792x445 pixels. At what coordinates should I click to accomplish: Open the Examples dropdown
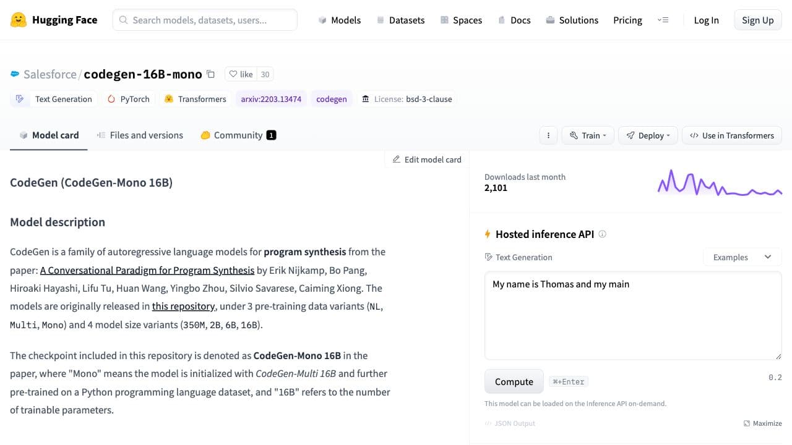coord(742,257)
